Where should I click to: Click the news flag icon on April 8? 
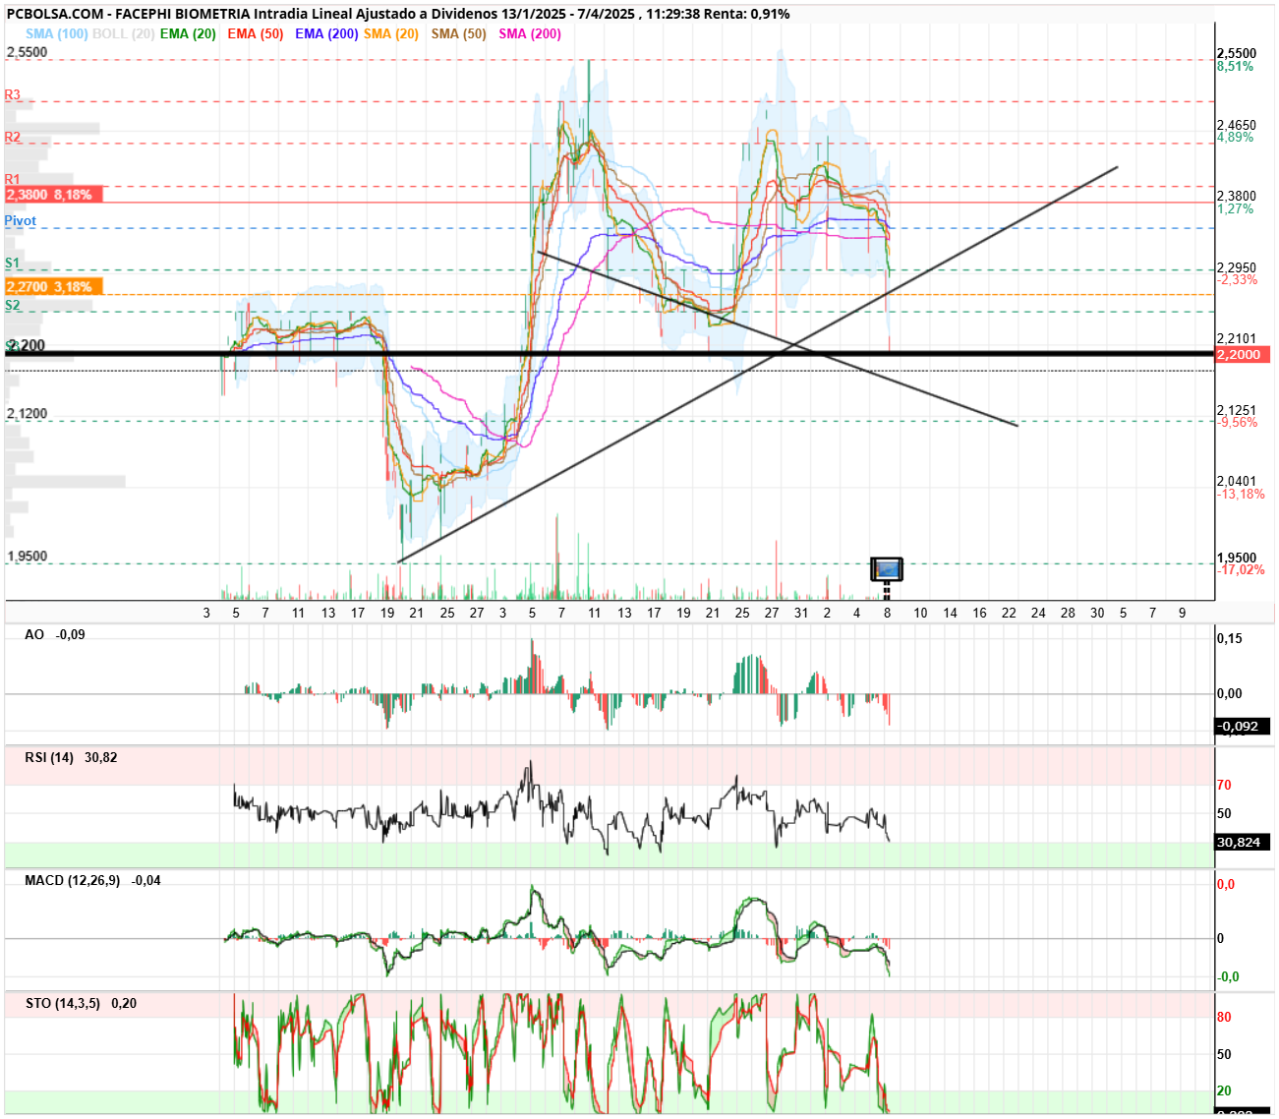tap(887, 569)
